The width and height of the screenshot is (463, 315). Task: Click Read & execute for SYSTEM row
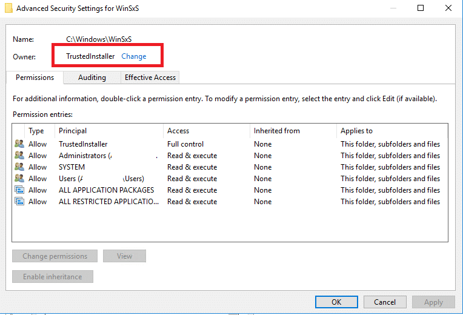(192, 167)
